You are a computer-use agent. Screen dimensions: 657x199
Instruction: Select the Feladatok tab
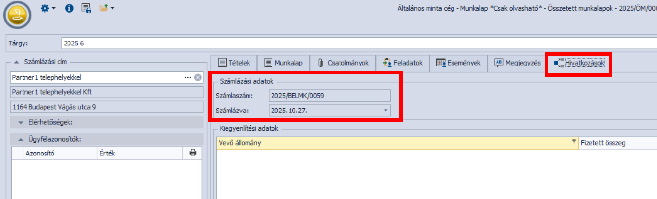[402, 63]
